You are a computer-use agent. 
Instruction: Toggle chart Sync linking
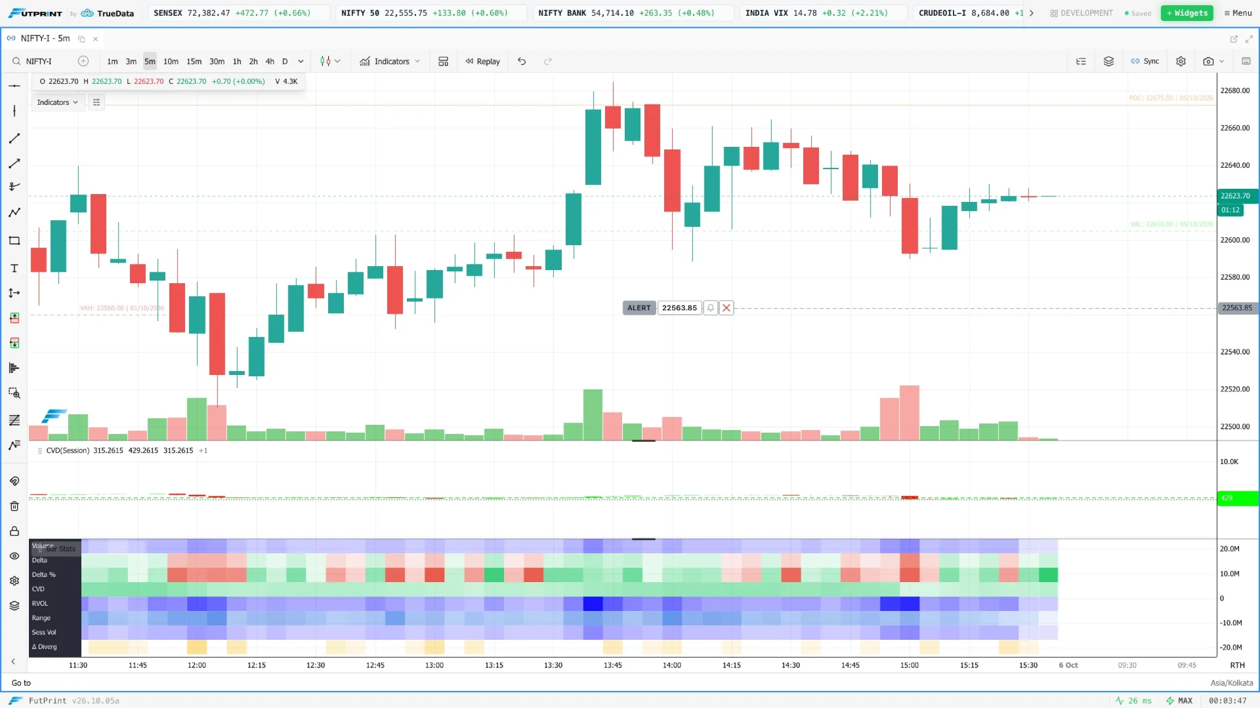click(x=1145, y=61)
